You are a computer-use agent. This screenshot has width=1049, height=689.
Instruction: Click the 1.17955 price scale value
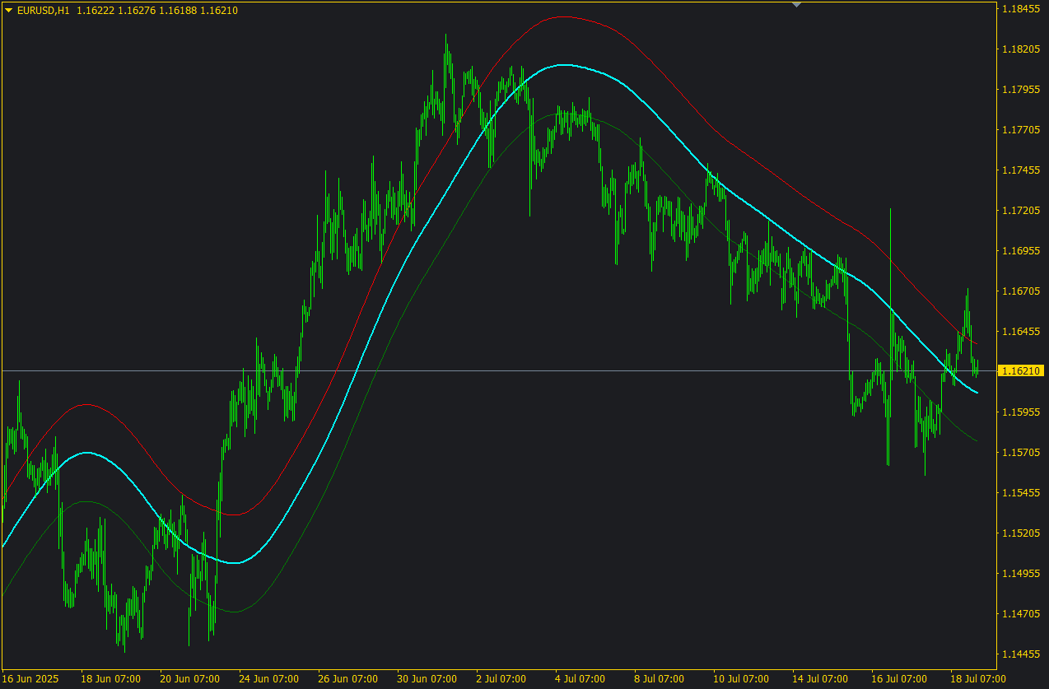tap(1021, 89)
